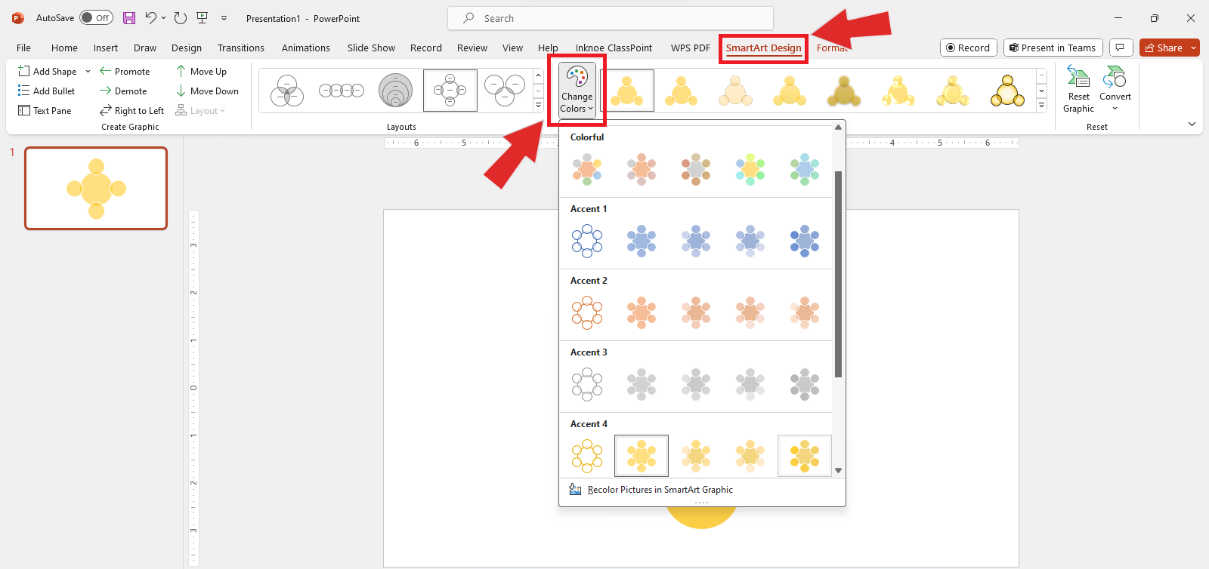Toggle the Text Pane
Screen dimensions: 1209x569
tap(45, 111)
